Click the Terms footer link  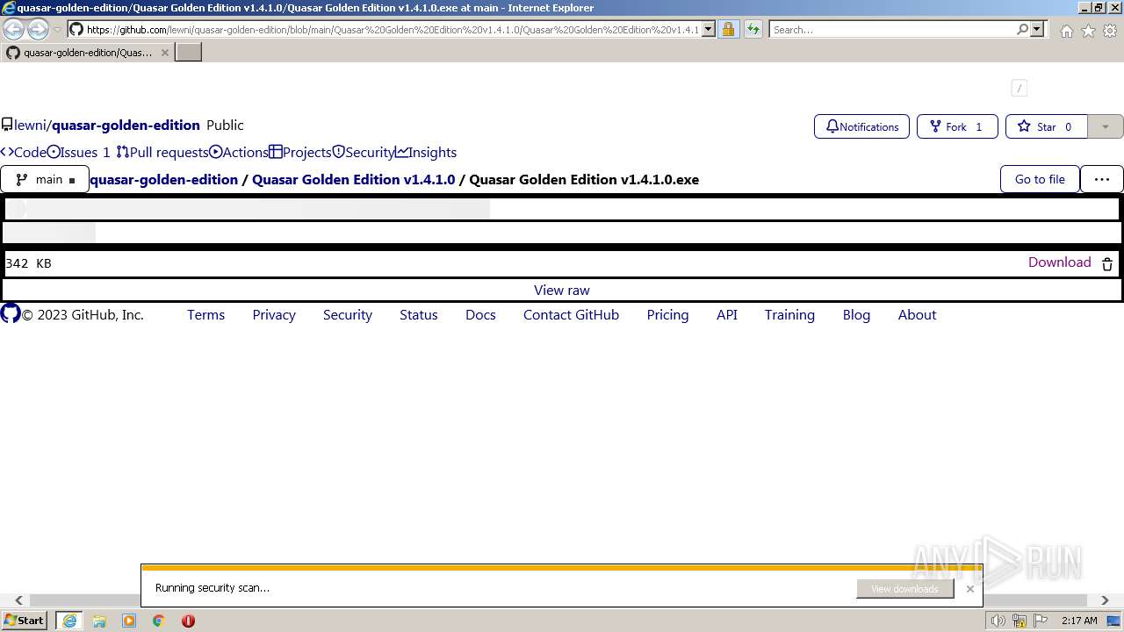pos(205,314)
